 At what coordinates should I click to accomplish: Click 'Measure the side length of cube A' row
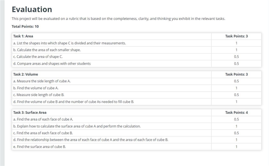coord(137,81)
